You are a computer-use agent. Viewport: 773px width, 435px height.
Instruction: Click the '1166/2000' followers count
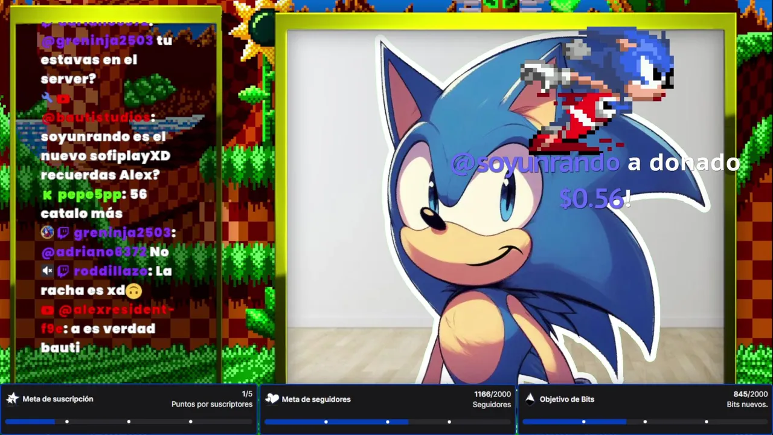pyautogui.click(x=492, y=394)
